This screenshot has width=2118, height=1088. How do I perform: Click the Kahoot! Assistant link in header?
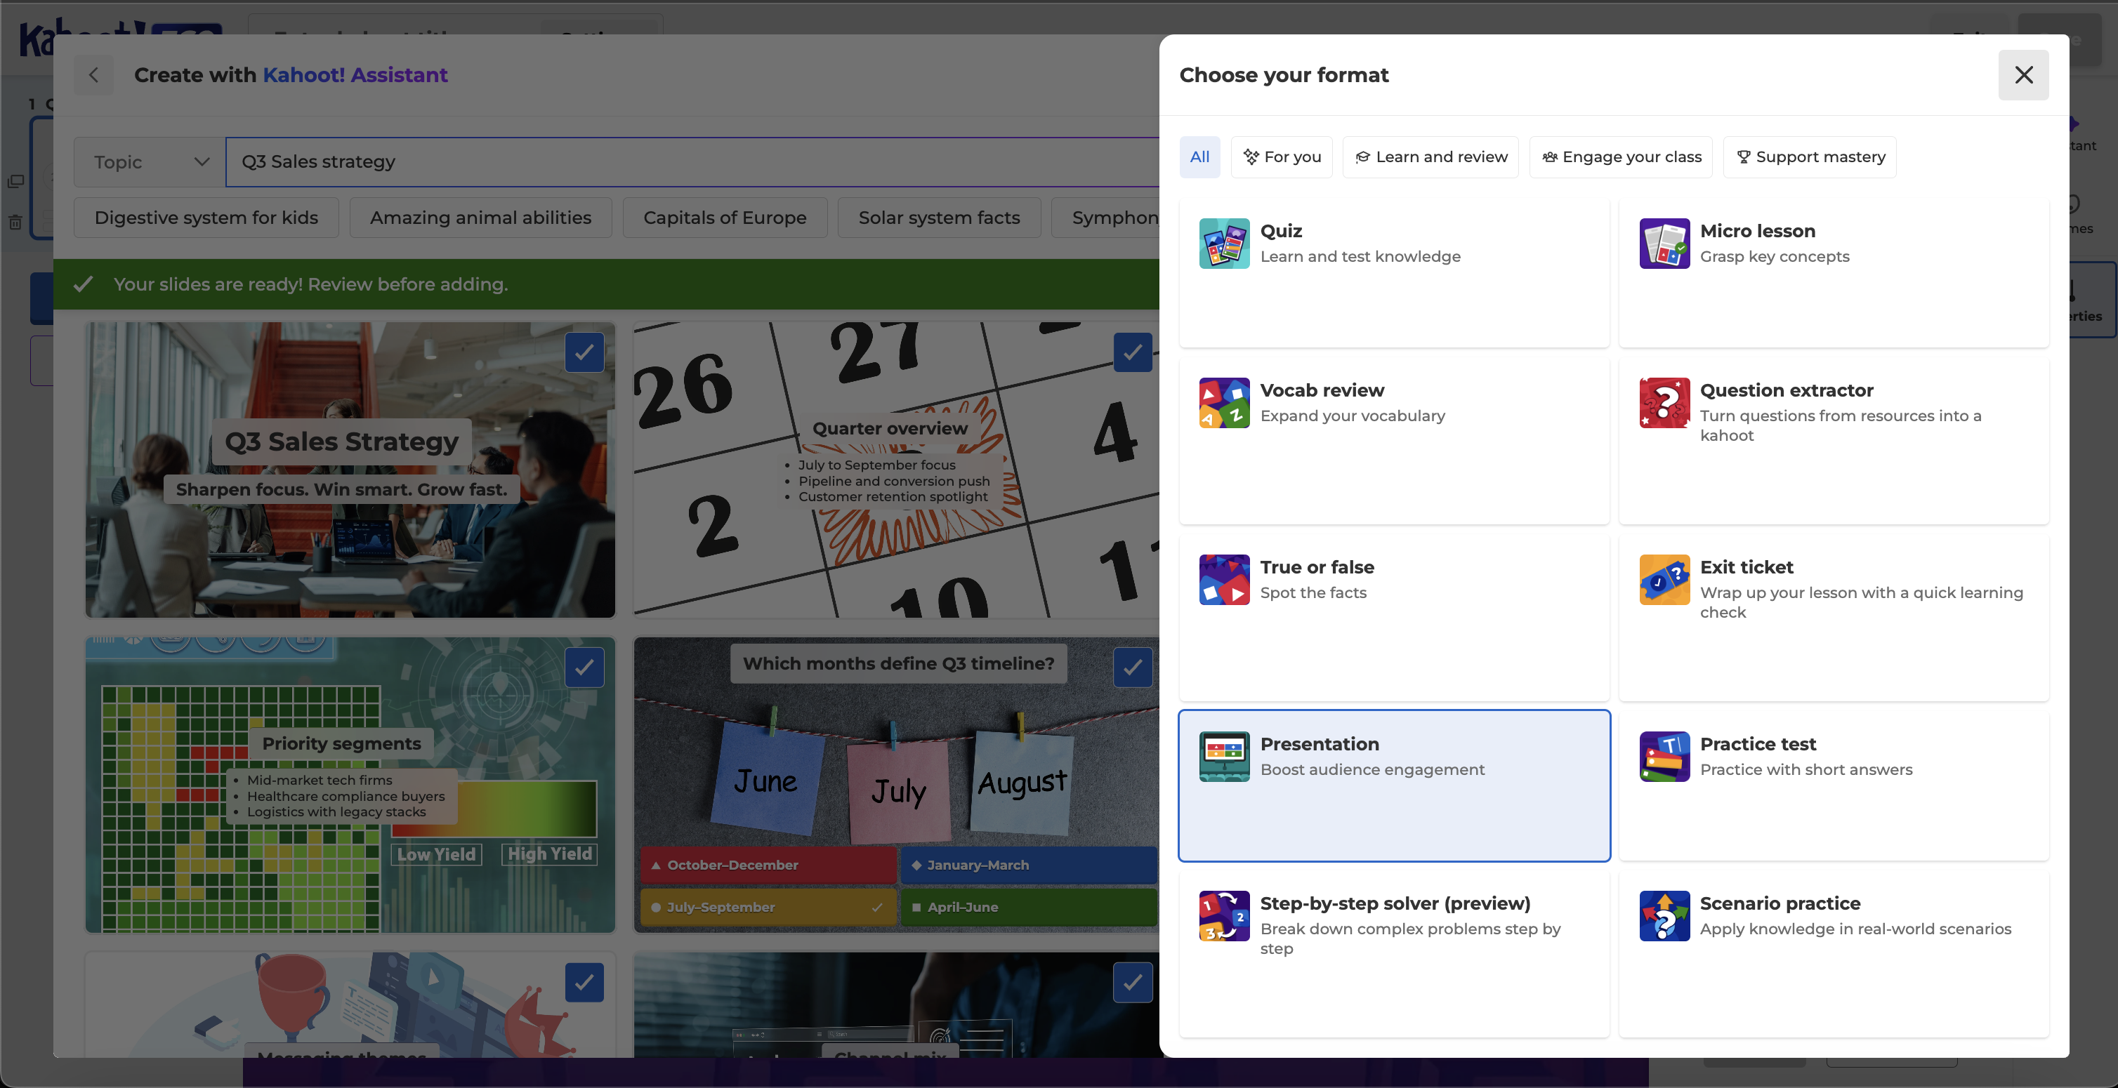pyautogui.click(x=355, y=75)
